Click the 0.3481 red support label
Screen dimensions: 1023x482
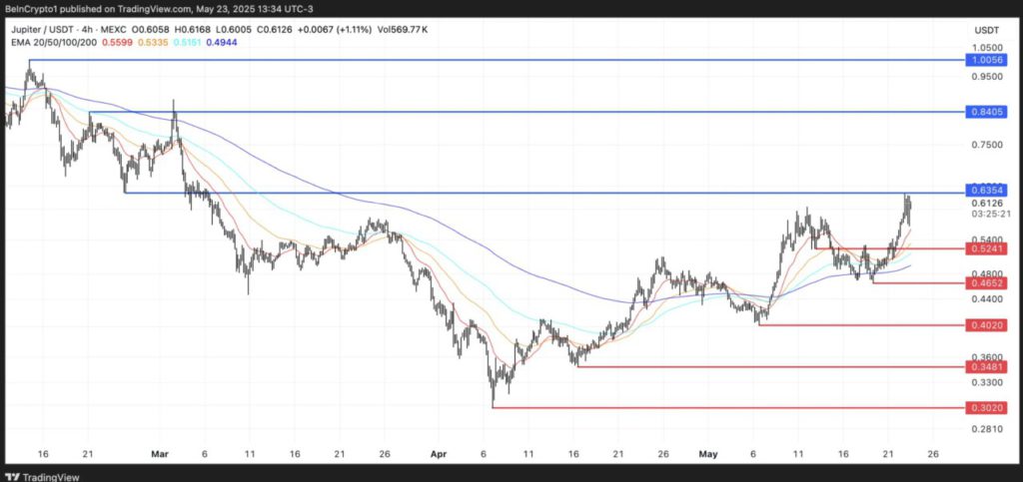click(986, 366)
